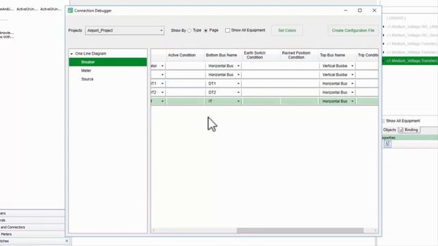Open the and Connectors section in background panel

click(32, 228)
